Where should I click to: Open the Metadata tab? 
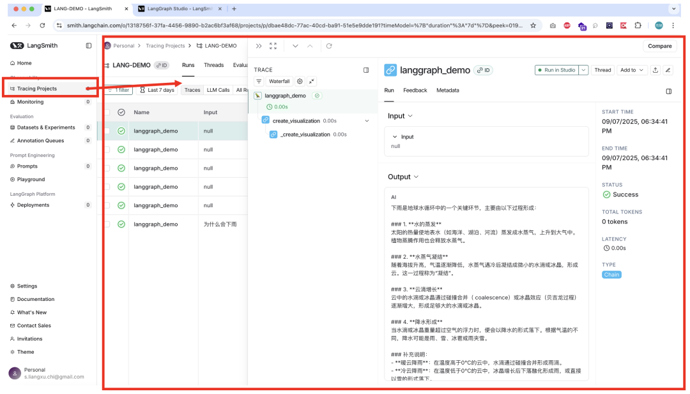pos(447,91)
